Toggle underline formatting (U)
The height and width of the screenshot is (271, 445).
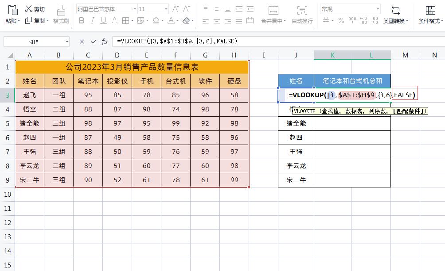coord(103,20)
